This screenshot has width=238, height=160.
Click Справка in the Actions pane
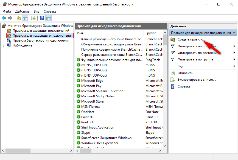coord(184,86)
